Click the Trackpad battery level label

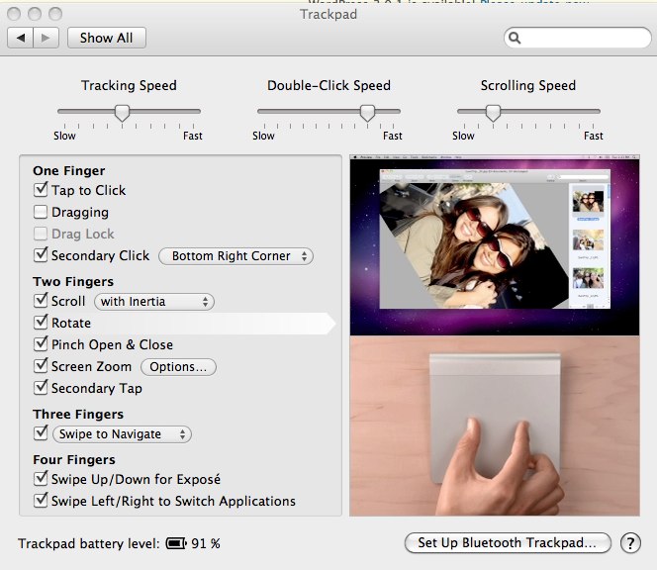click(89, 543)
